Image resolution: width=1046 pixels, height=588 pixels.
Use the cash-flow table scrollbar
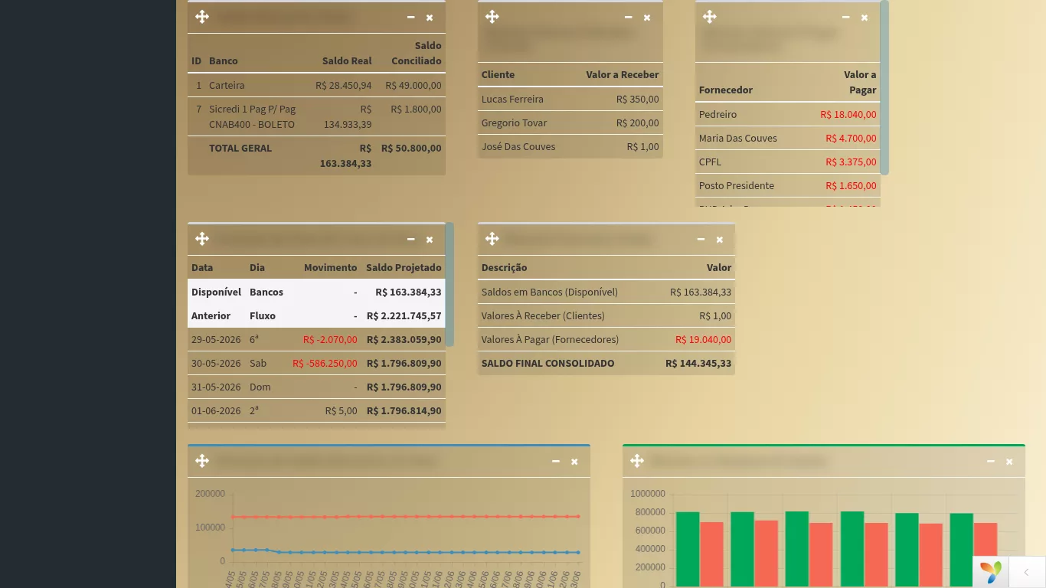[449, 284]
